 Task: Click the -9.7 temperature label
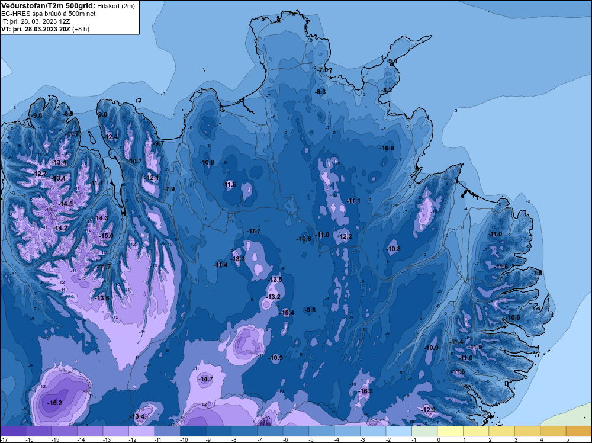click(x=159, y=143)
